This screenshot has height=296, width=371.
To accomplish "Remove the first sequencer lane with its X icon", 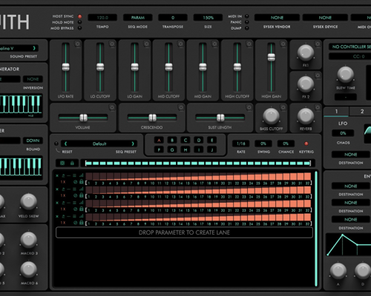I will pos(57,175).
